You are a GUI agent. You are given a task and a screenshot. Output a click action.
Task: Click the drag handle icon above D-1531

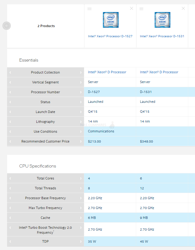coord(141,9)
